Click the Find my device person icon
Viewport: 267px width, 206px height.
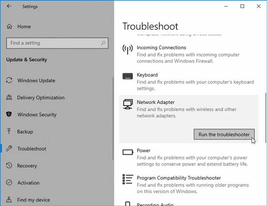coord(9,199)
